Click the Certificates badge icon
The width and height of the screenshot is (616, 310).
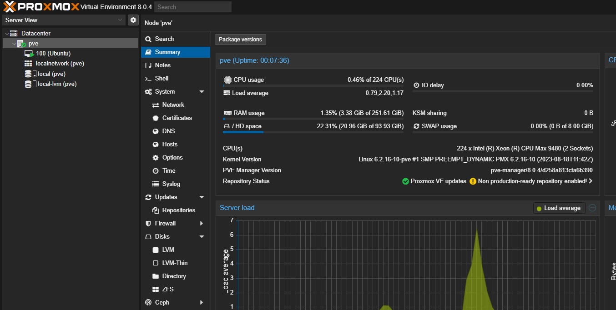point(156,118)
